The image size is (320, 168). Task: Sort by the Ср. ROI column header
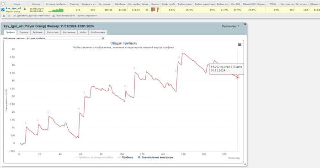pyautogui.click(x=235, y=4)
